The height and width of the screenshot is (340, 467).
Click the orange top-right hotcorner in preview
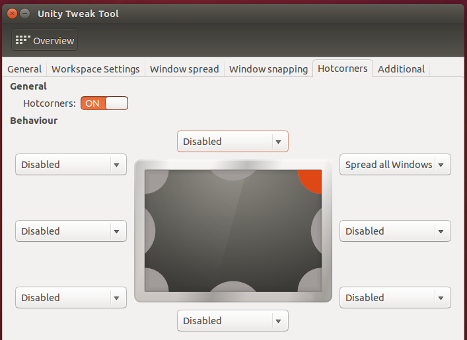(311, 181)
